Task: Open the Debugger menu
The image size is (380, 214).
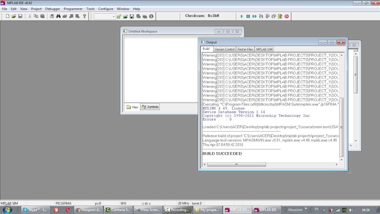Action: 53,9
